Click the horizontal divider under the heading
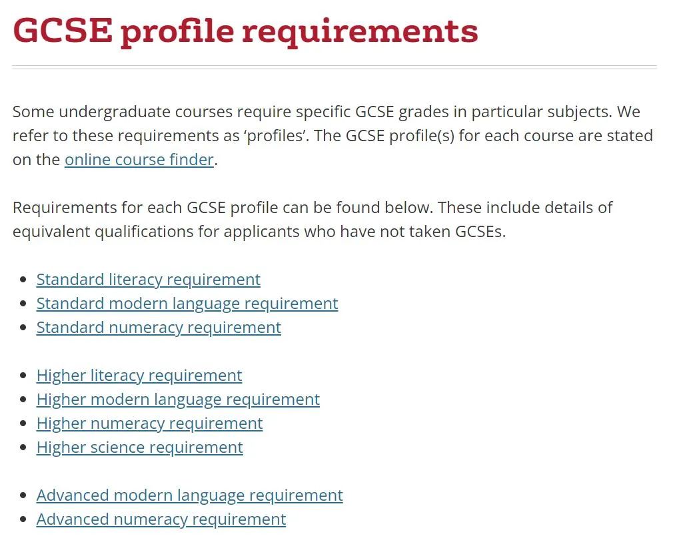 tap(335, 67)
